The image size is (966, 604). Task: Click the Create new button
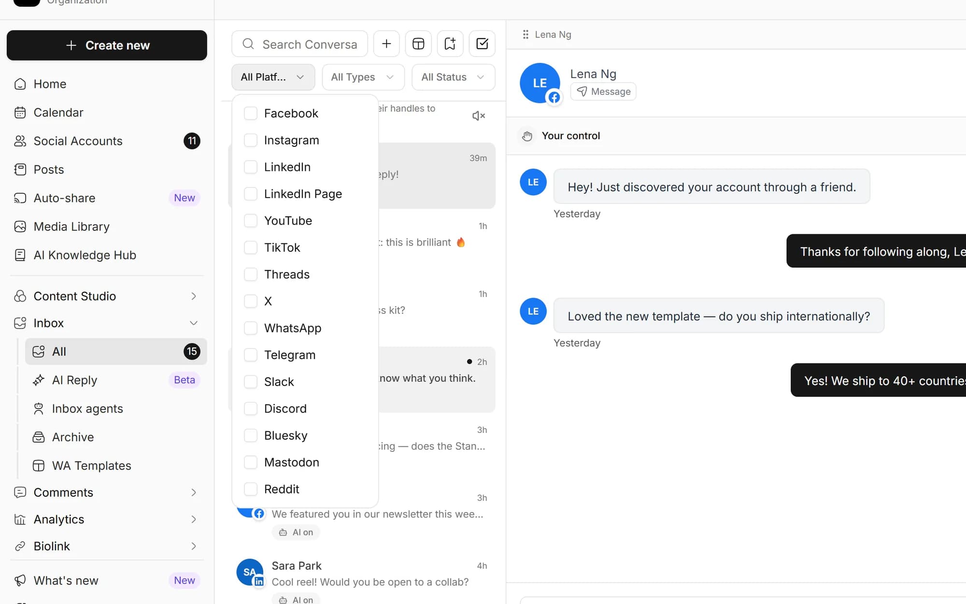pos(107,45)
